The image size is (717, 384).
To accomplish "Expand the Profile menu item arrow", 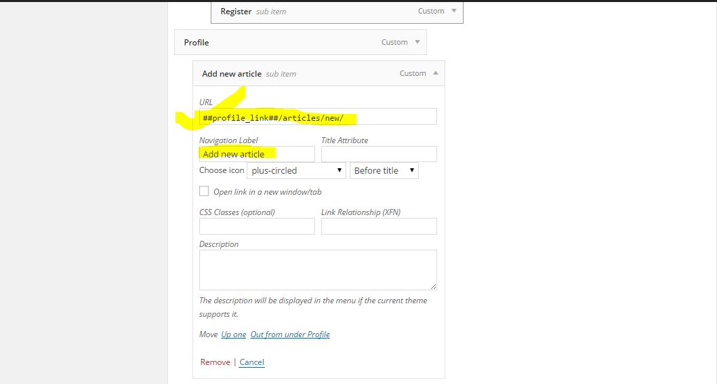I will tap(417, 42).
